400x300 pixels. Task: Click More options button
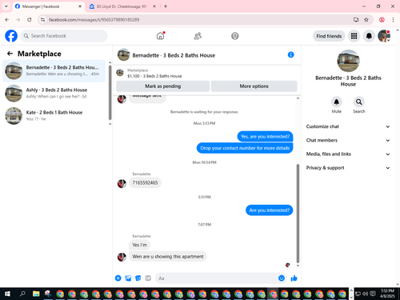[x=254, y=86]
